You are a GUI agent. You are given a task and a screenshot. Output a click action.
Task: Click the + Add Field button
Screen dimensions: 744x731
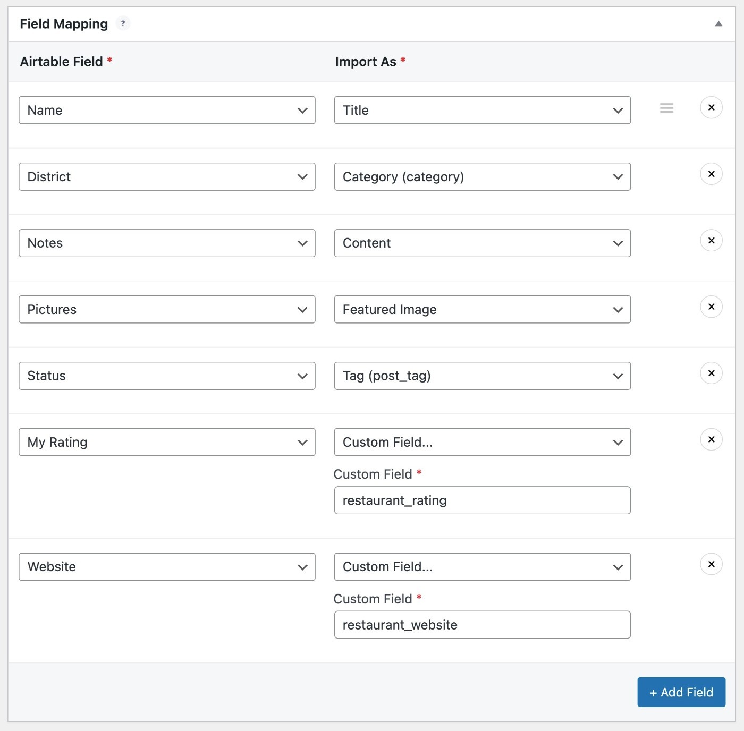681,692
